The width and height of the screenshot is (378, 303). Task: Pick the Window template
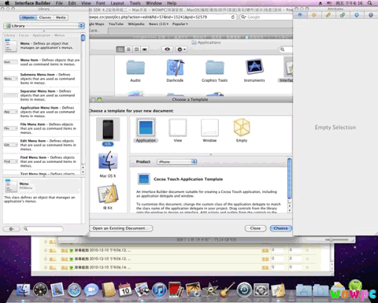209,130
